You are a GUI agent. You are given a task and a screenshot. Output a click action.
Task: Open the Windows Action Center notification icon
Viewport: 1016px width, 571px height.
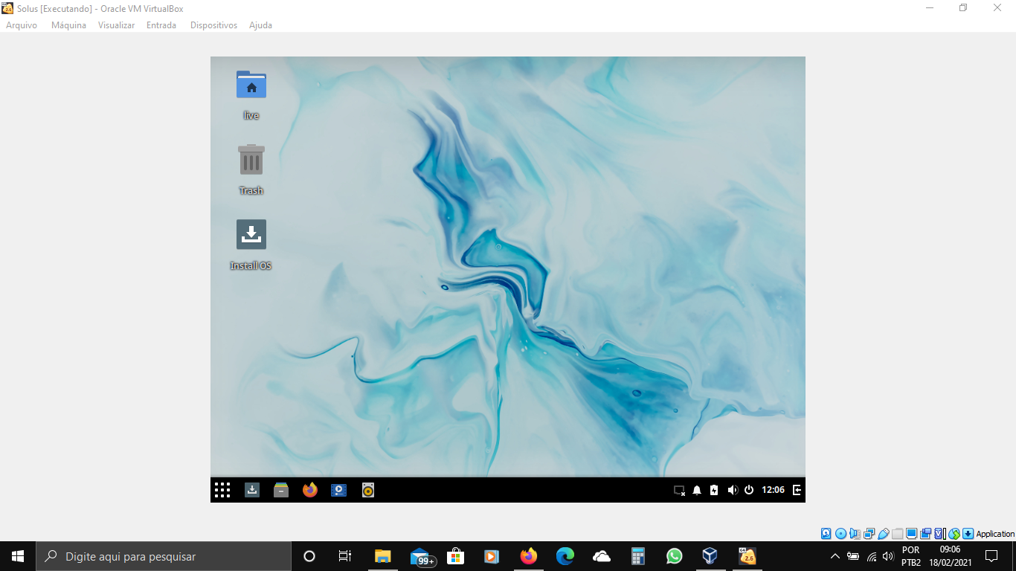tap(991, 556)
